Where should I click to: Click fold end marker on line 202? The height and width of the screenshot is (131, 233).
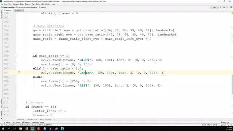16,64
